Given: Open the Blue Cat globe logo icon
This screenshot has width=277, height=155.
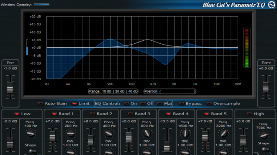Looking at the screenshot, I should pyautogui.click(x=272, y=5).
